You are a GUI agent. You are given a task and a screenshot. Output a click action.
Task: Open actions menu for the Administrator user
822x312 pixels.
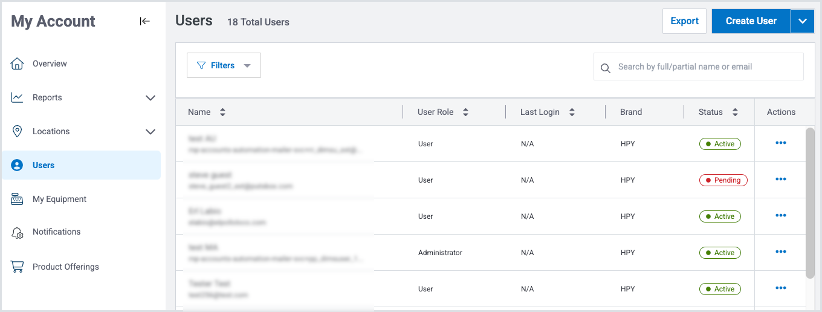(x=780, y=252)
